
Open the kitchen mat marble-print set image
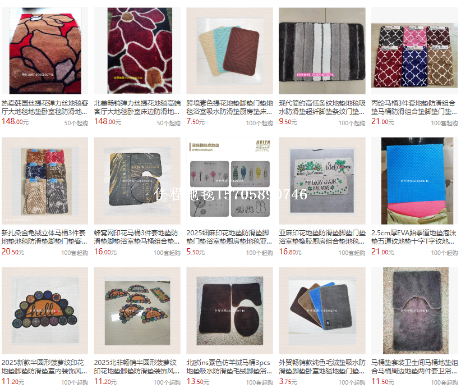point(137,181)
